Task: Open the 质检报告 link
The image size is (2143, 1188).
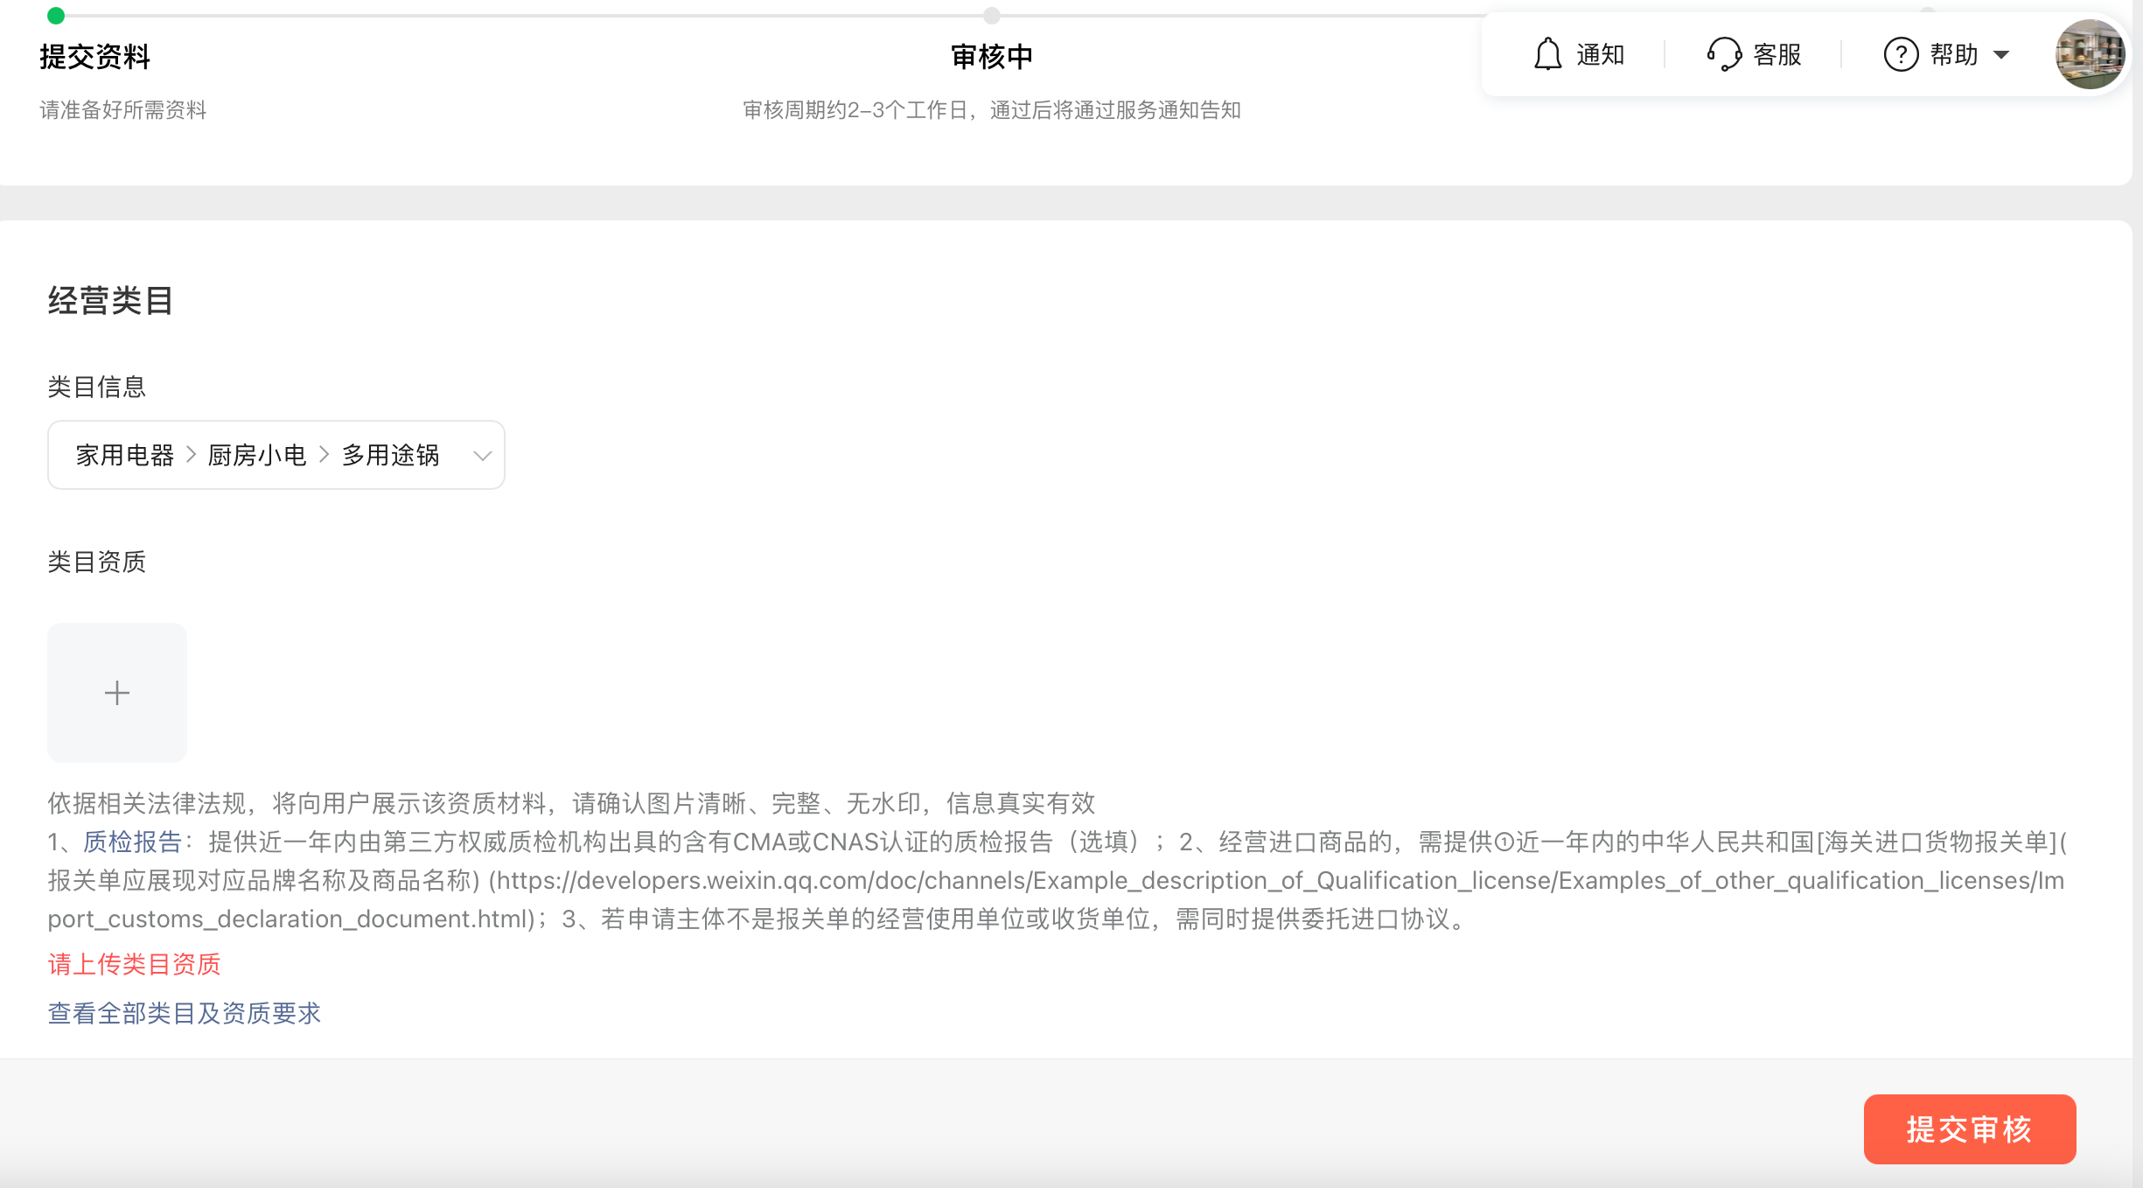Action: click(x=132, y=842)
